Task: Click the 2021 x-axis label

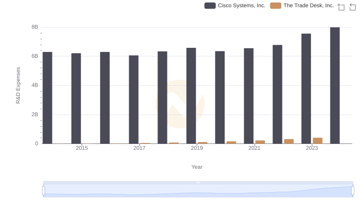Action: tap(254, 148)
